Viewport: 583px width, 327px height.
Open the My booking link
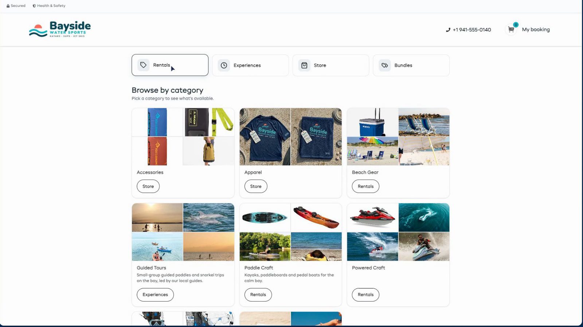pyautogui.click(x=536, y=29)
